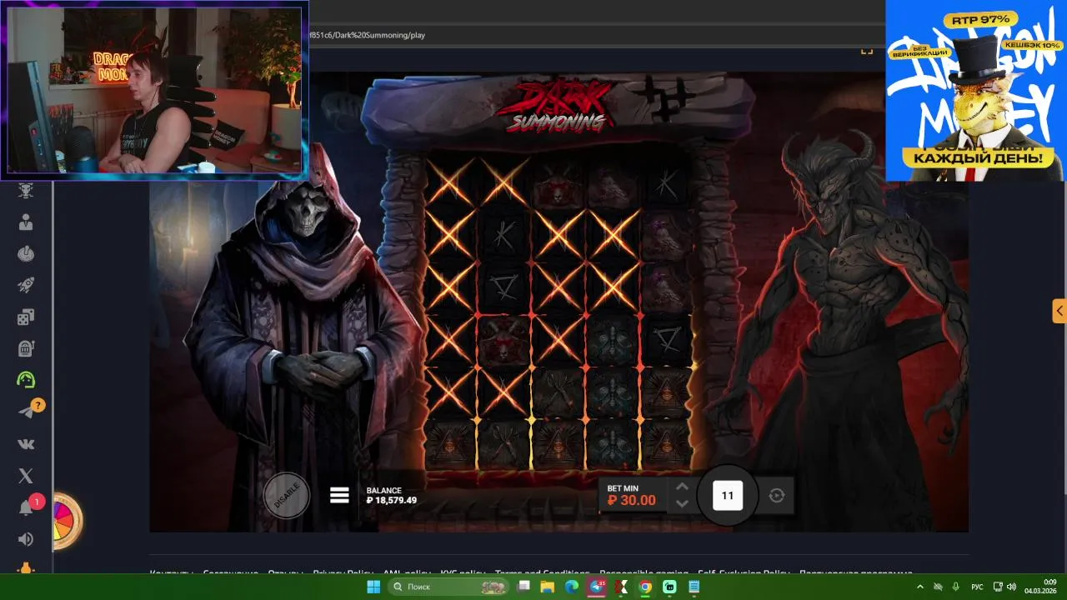This screenshot has height=600, width=1067.
Task: Open Microsoft Edge from the taskbar
Action: coord(572,587)
